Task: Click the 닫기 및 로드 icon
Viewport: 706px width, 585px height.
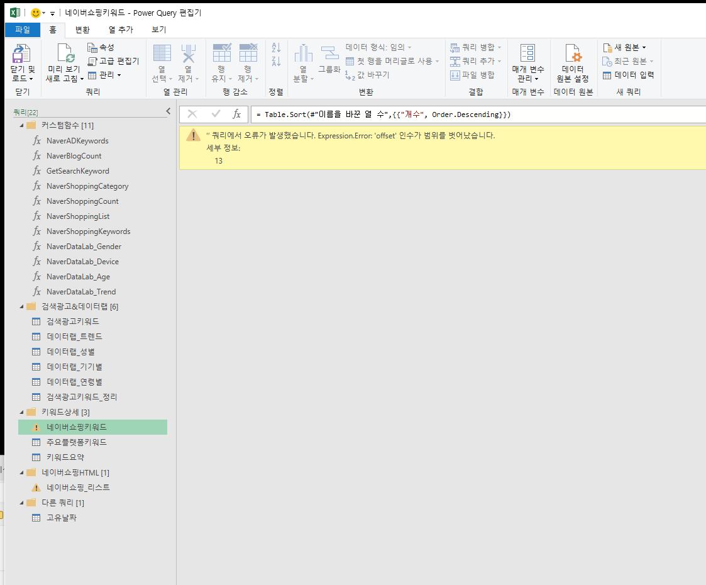Action: [x=22, y=55]
